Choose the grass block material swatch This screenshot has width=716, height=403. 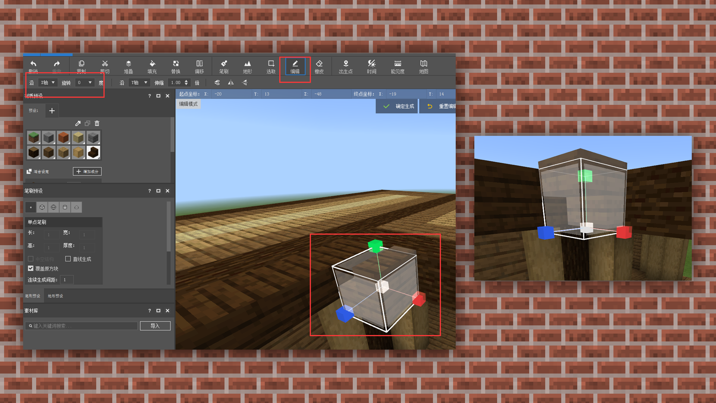click(34, 138)
